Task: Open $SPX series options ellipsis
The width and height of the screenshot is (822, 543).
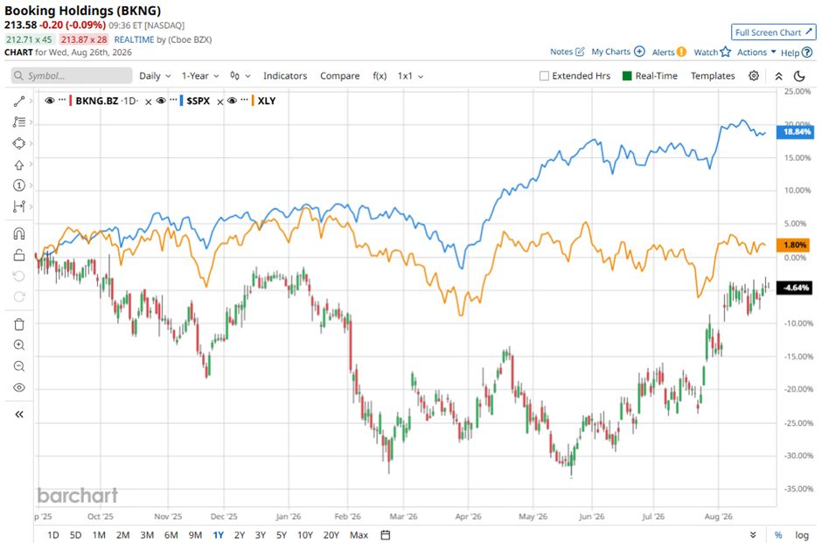Action: (x=173, y=100)
